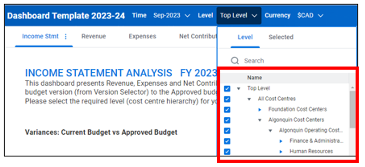The height and width of the screenshot is (167, 365).
Task: Open the Currency $CAD dropdown
Action: click(x=310, y=15)
